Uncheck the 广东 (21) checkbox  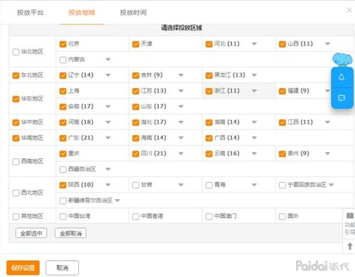pos(63,138)
